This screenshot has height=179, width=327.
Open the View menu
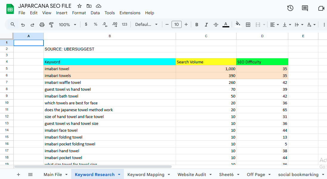click(47, 13)
